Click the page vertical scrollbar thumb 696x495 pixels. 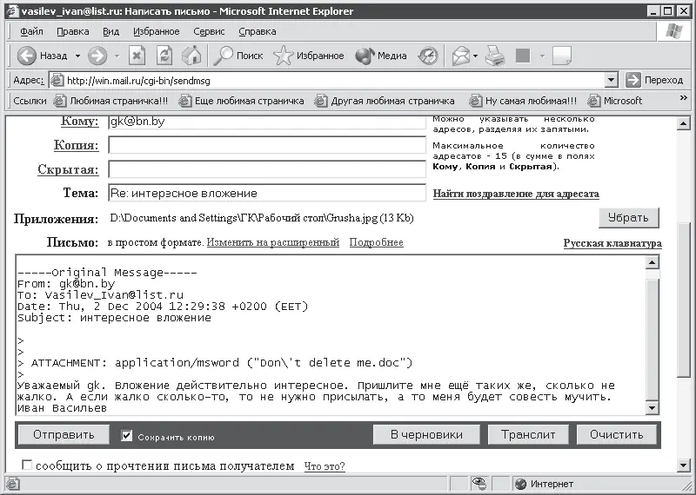coord(683,299)
